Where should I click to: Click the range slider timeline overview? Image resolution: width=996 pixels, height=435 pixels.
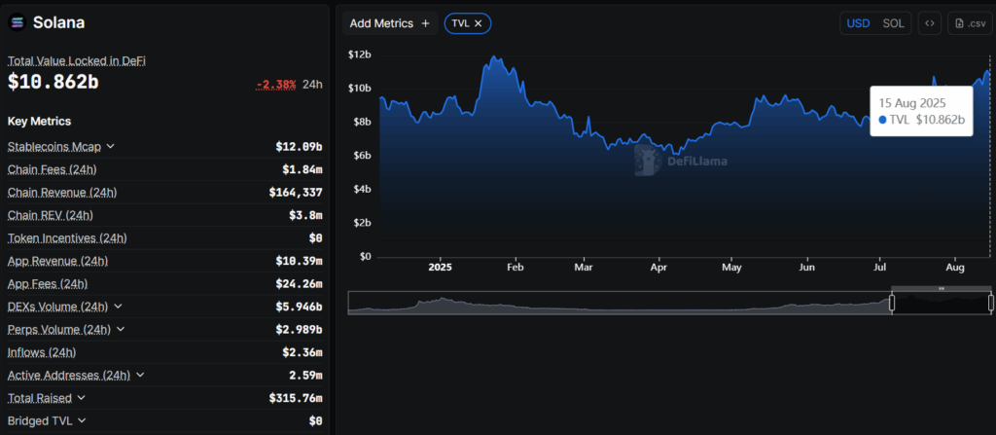[x=669, y=303]
